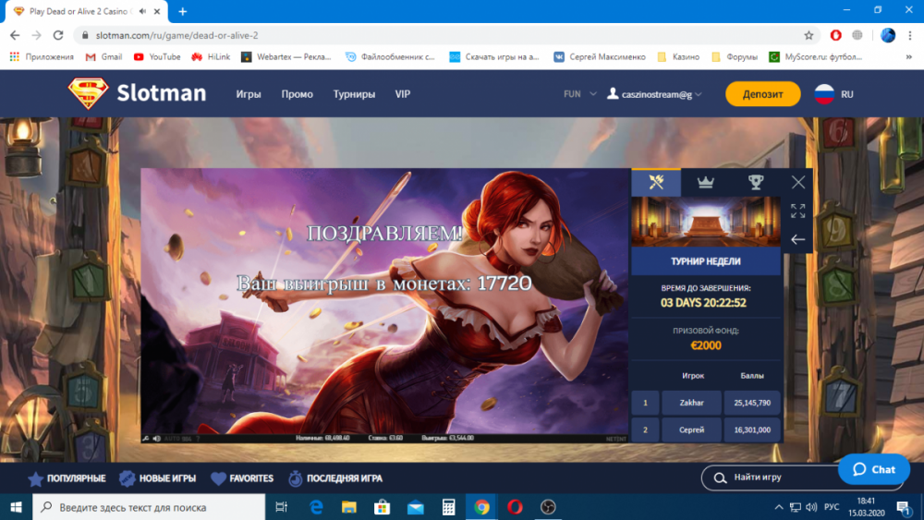Screen dimensions: 924x520
Task: Open the Турниры menu
Action: (354, 94)
